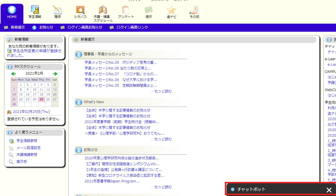The height and width of the screenshot is (196, 336).
Task: Click the 休講補講参照 magnifier icon
Action: point(11,155)
